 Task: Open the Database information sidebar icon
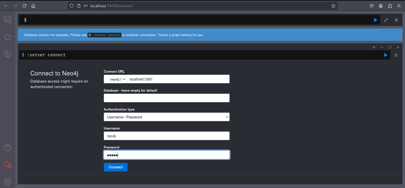tap(7, 20)
